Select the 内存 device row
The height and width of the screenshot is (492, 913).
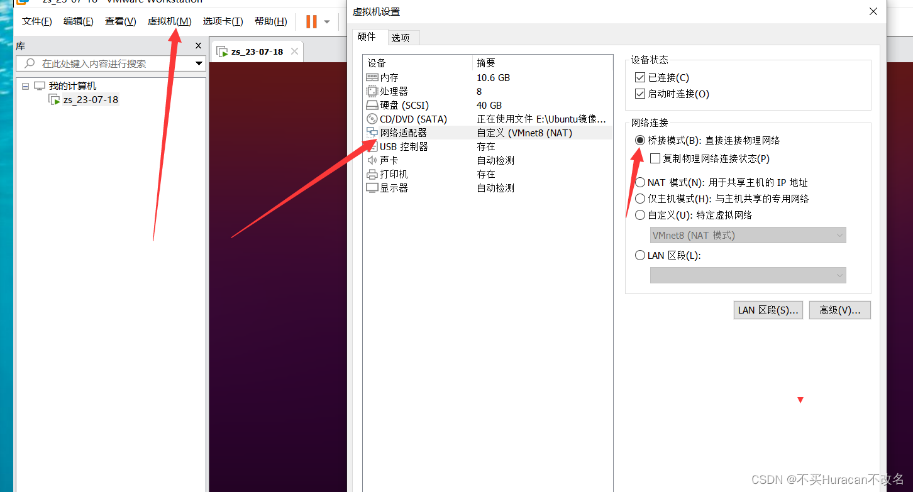488,77
